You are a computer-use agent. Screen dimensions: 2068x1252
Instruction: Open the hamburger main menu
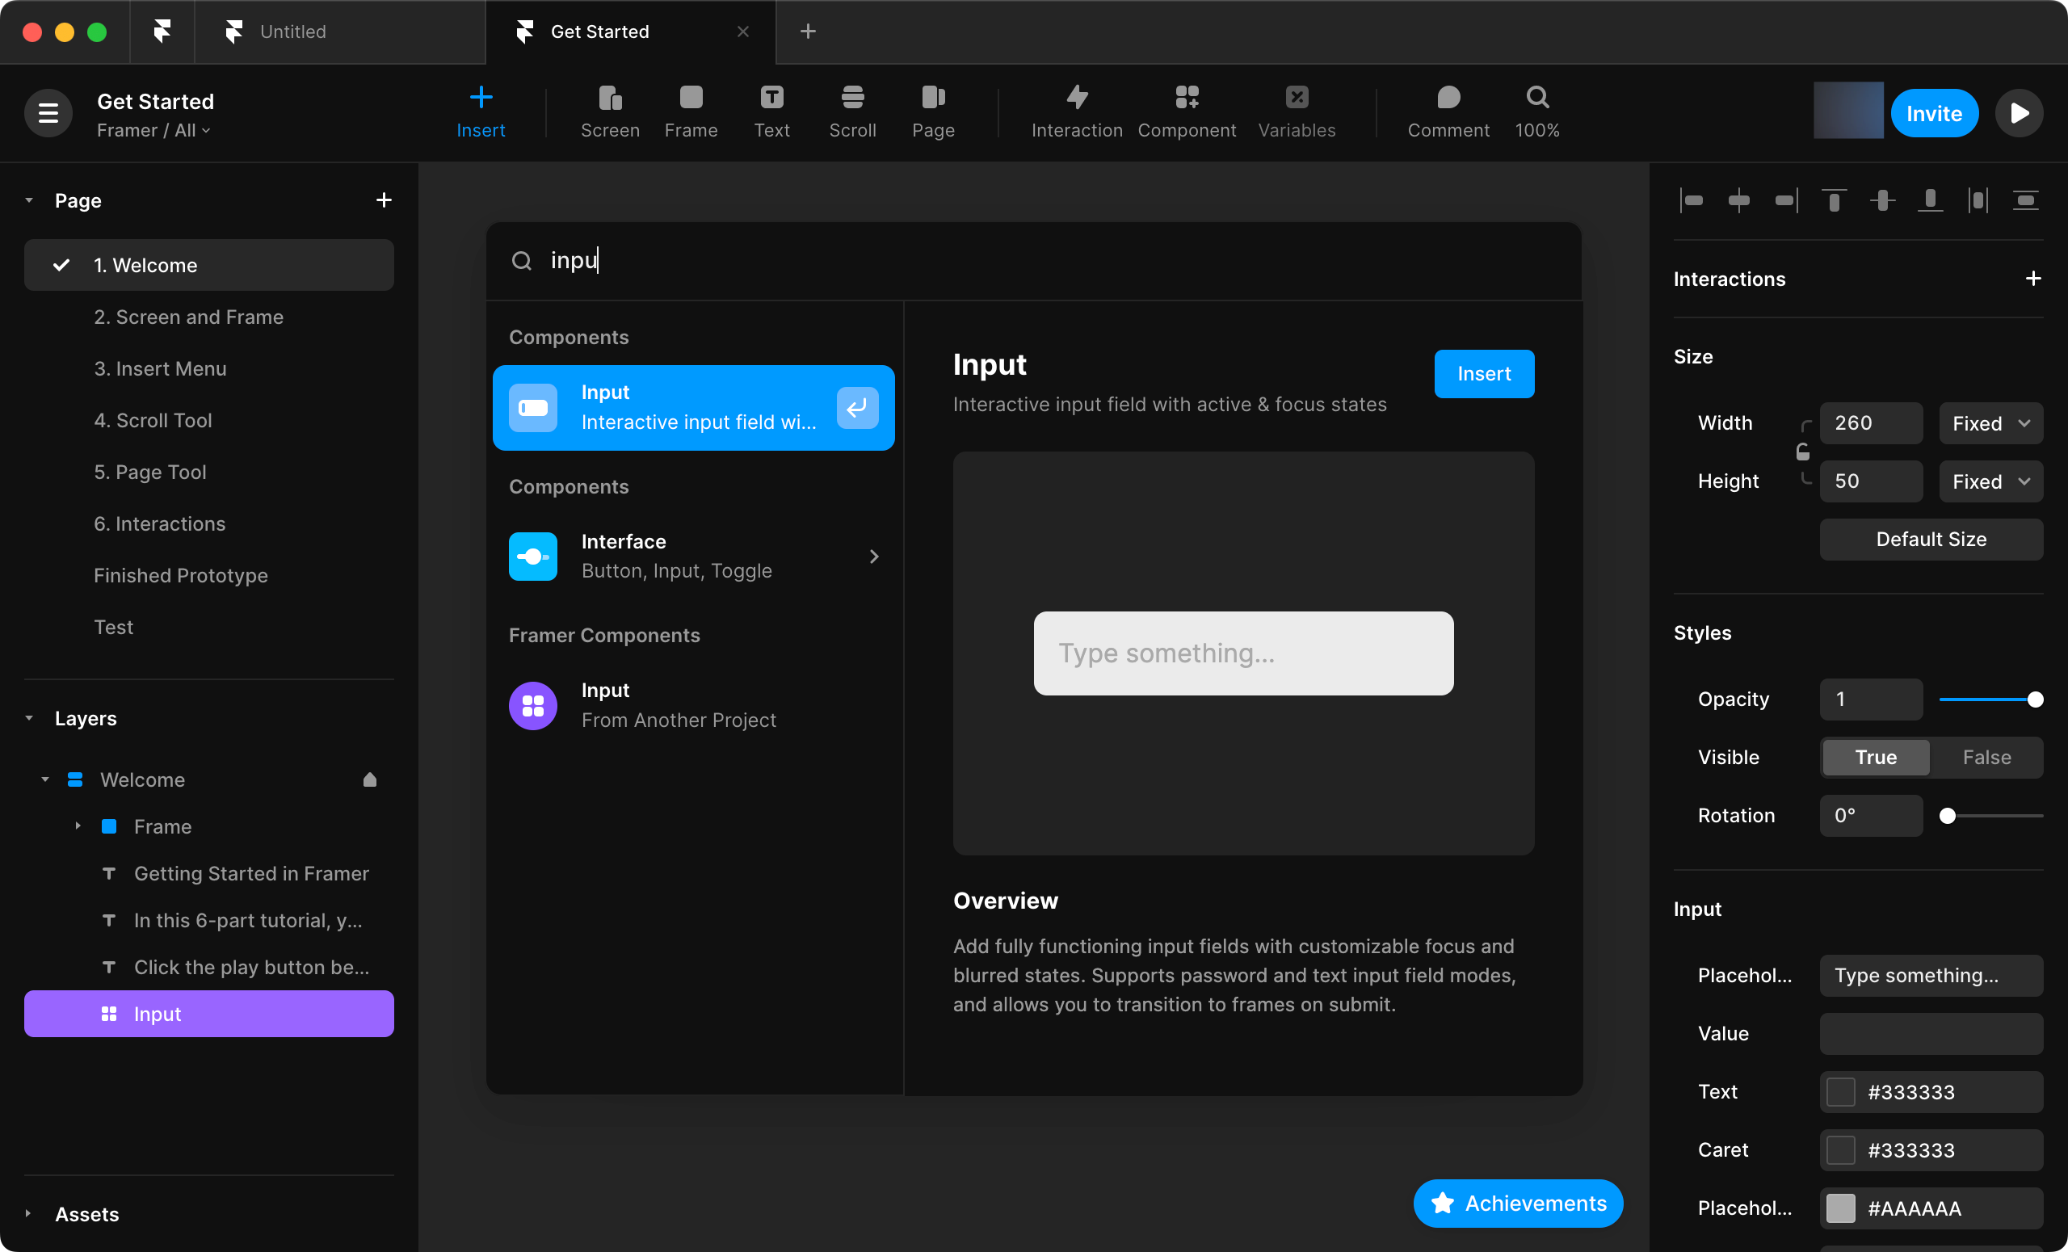[48, 112]
